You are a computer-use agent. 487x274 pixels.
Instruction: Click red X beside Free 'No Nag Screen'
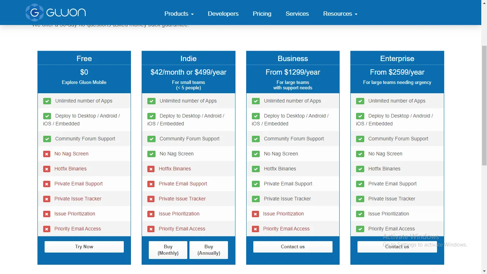pyautogui.click(x=47, y=154)
